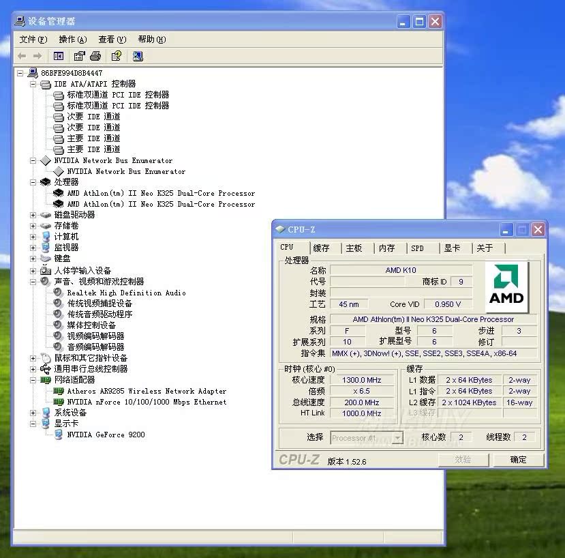Toggle the show/hide console tree toolbar icon
This screenshot has width=565, height=558.
point(59,56)
